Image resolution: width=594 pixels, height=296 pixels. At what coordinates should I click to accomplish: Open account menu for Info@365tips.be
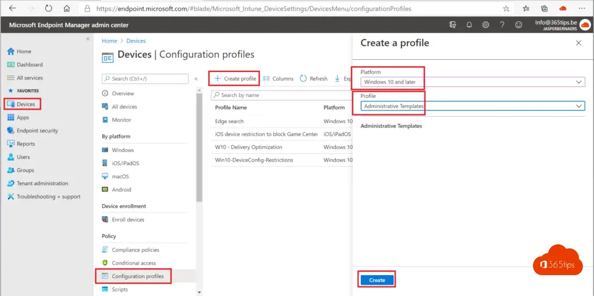coord(563,25)
